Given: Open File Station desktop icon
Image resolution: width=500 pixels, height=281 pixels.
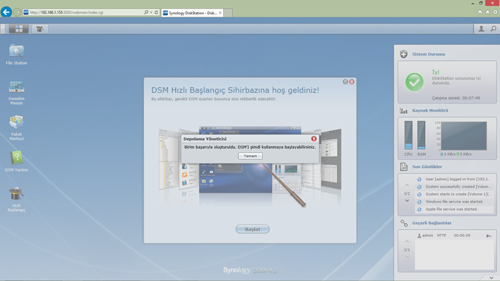Looking at the screenshot, I should [16, 55].
